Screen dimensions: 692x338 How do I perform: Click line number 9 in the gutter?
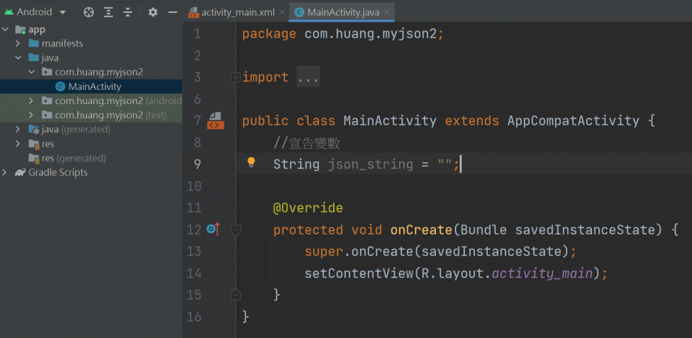[197, 164]
